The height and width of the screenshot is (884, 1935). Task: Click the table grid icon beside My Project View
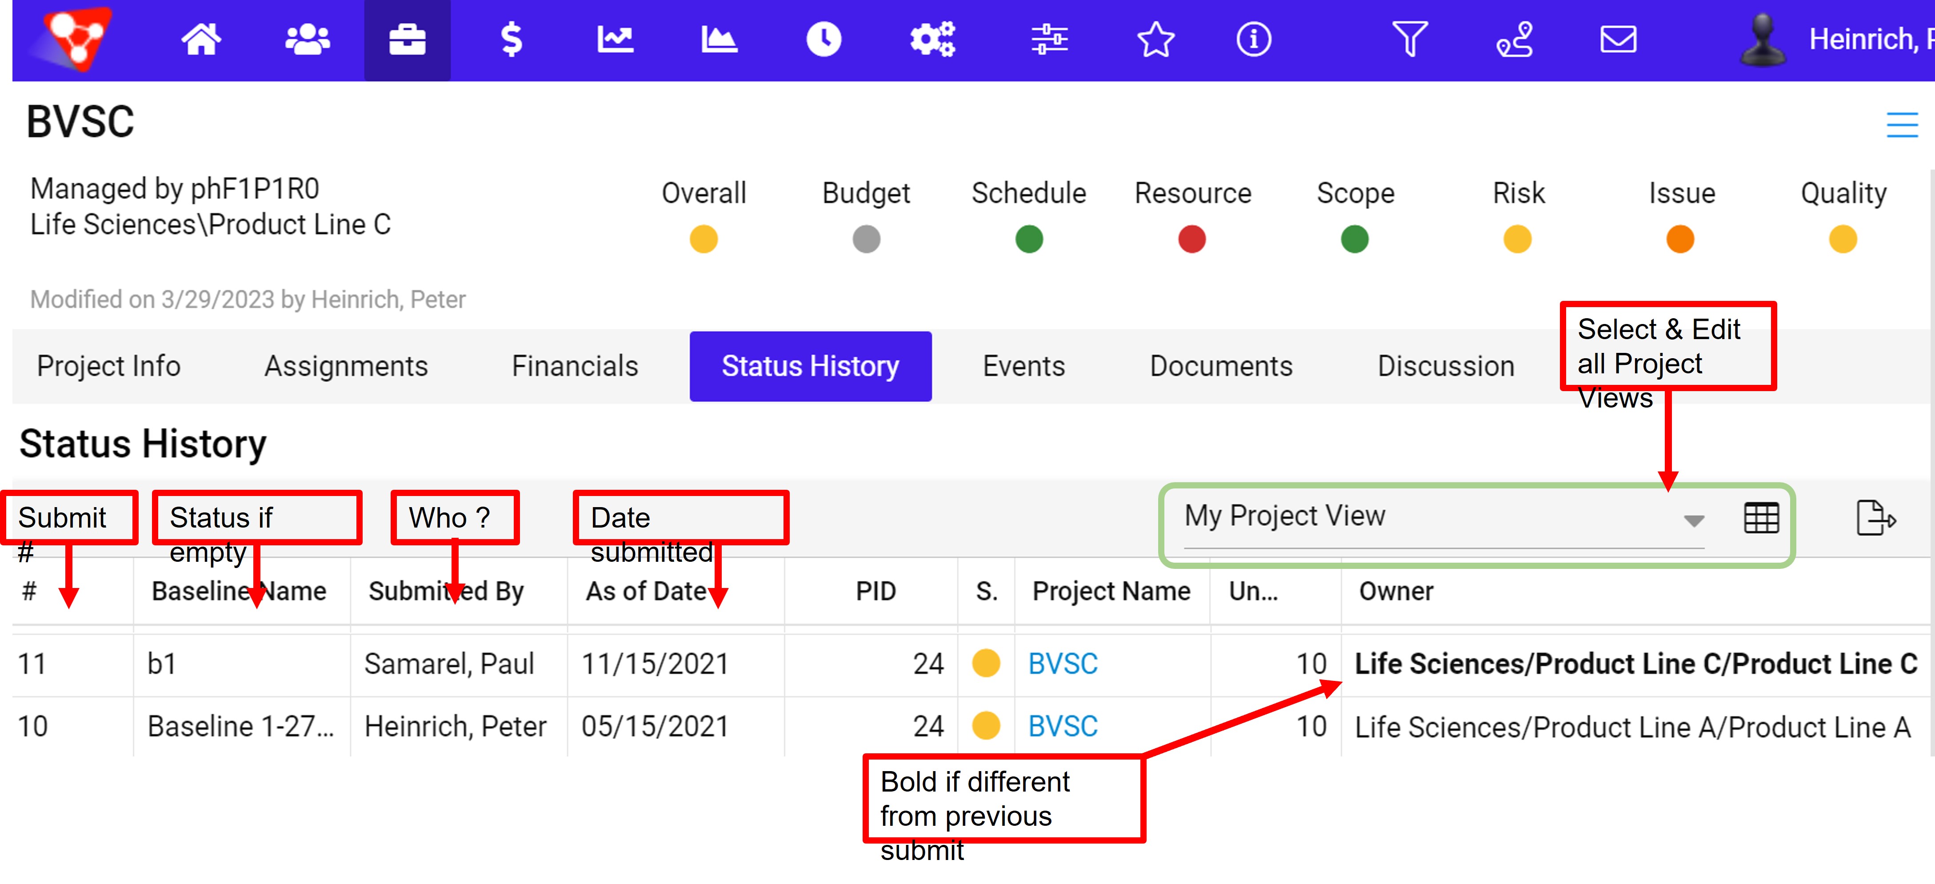click(x=1762, y=517)
